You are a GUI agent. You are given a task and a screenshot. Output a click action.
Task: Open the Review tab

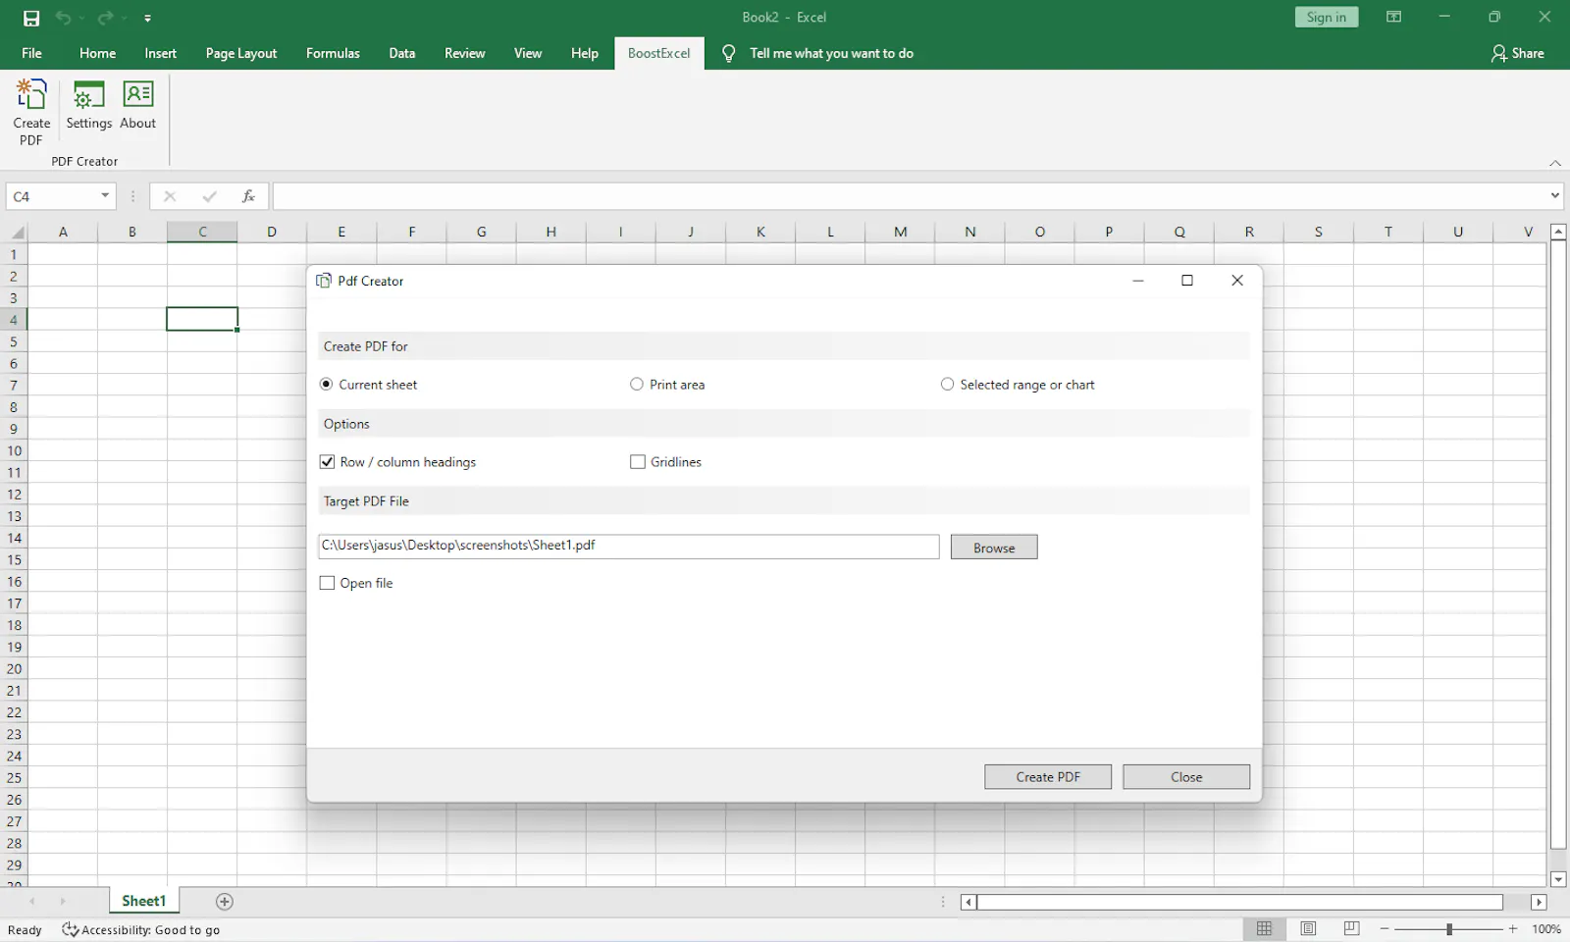(464, 53)
